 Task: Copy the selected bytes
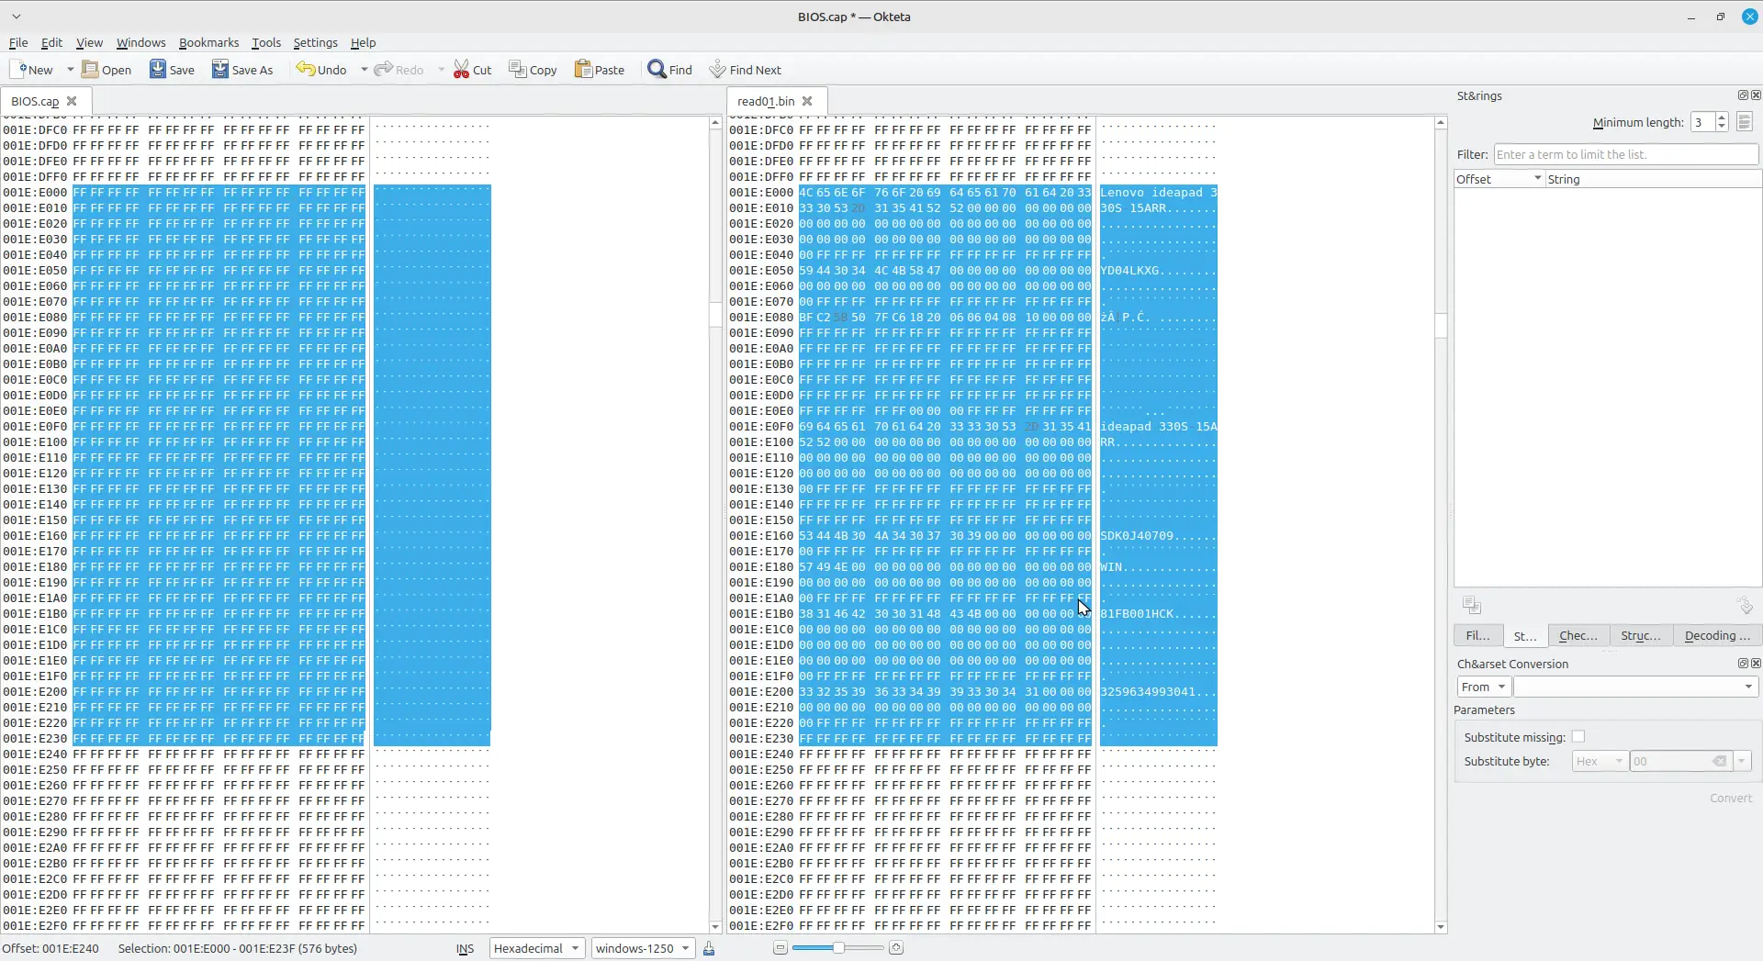pyautogui.click(x=533, y=70)
